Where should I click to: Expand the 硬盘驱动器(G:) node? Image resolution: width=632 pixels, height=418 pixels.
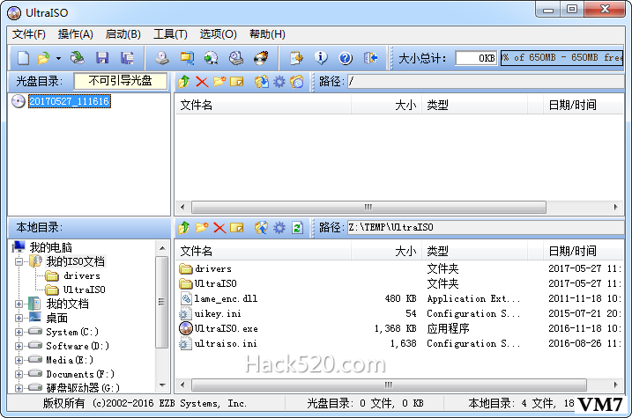coord(19,388)
